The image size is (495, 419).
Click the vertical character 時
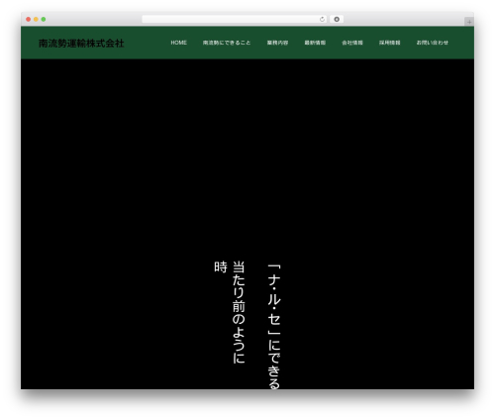tap(221, 266)
